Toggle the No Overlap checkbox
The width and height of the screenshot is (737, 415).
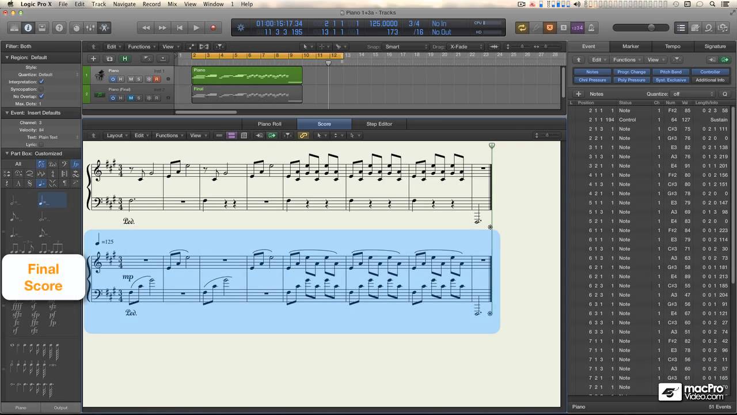[x=41, y=96]
